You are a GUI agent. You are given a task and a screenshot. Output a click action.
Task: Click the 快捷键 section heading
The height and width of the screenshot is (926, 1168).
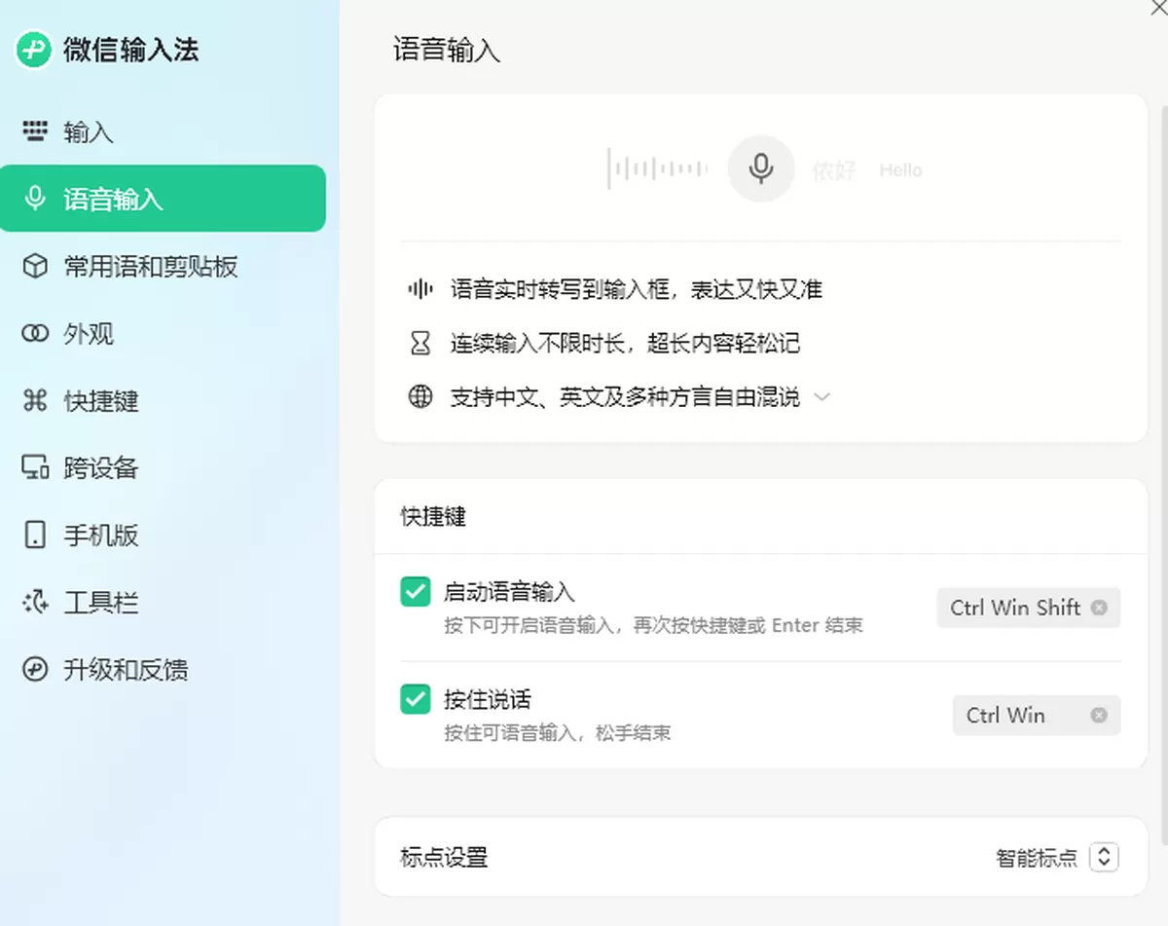(433, 516)
